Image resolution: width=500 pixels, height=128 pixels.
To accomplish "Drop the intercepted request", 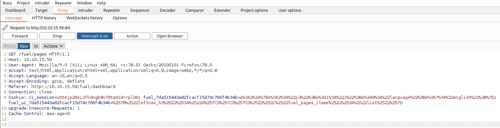I will (57, 36).
